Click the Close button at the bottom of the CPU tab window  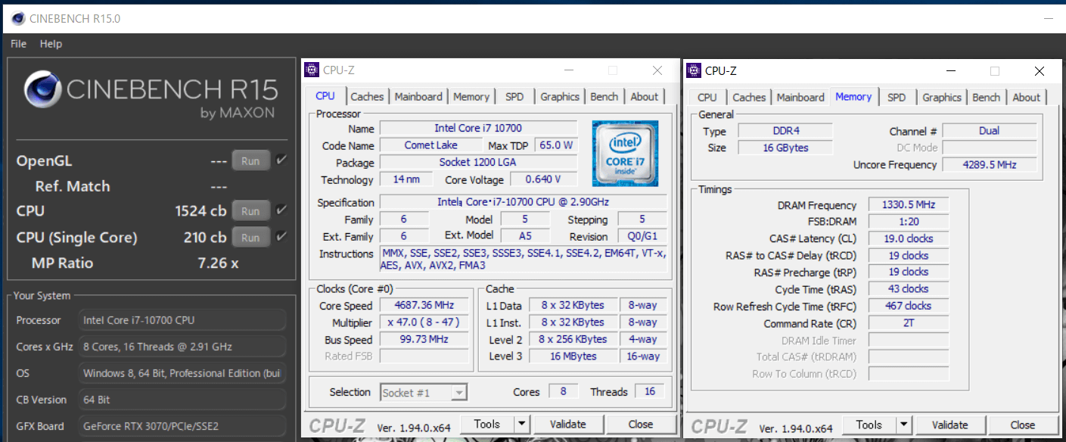click(x=641, y=425)
